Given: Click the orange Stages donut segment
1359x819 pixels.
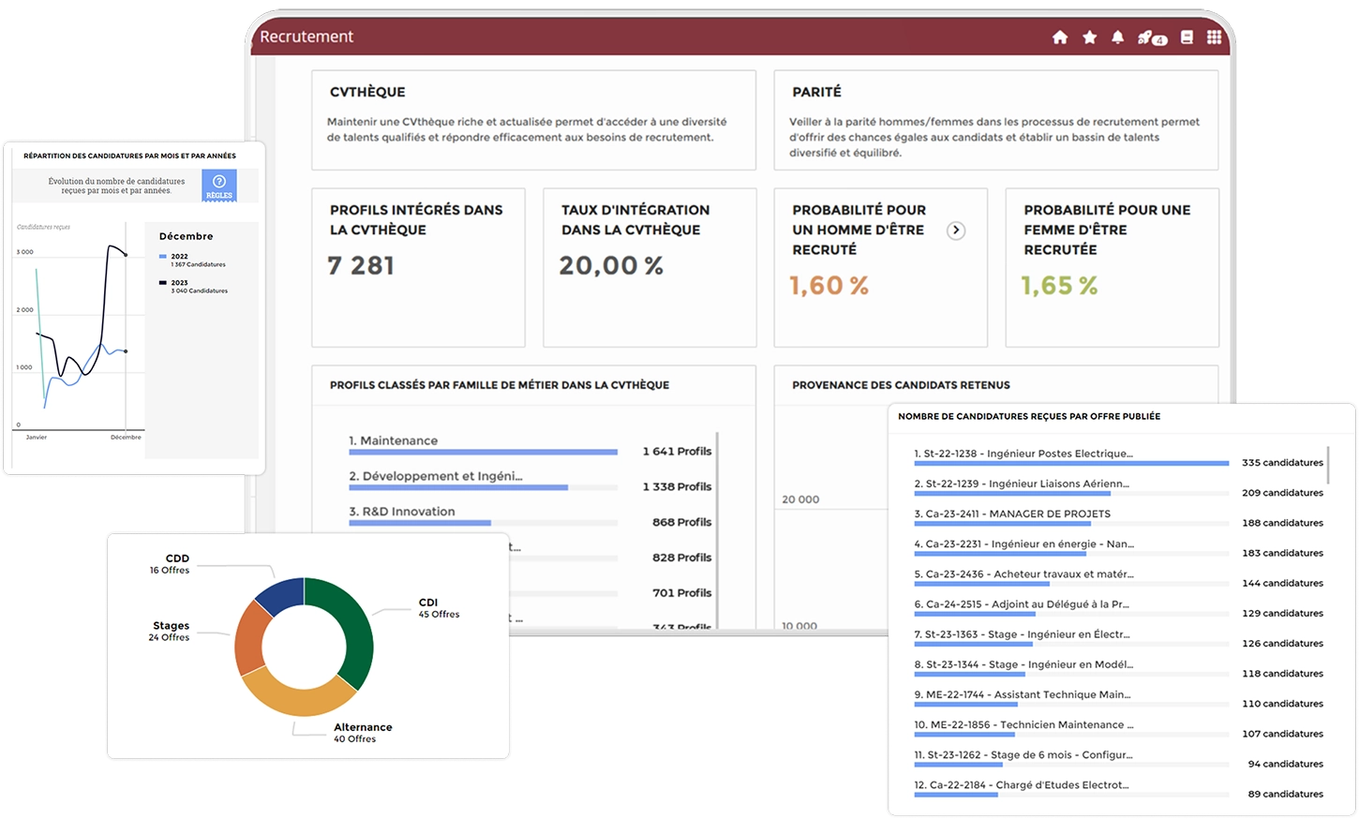Looking at the screenshot, I should click(x=249, y=639).
